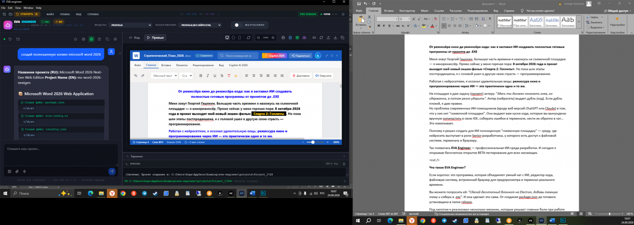Viewport: 634px width, 225px height.
Task: Click the Озвучить button in preview
Action: click(324, 76)
